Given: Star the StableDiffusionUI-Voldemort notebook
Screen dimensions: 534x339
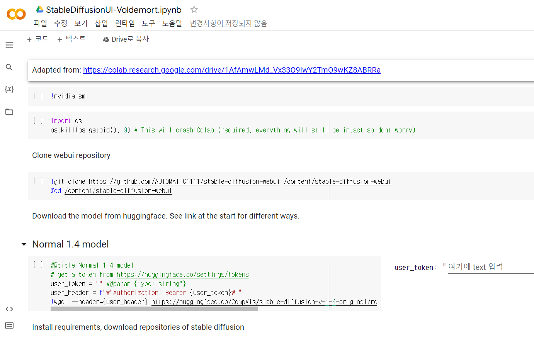Looking at the screenshot, I should pyautogui.click(x=194, y=9).
